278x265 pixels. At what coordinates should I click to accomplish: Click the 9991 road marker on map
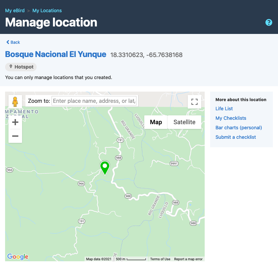point(174,164)
